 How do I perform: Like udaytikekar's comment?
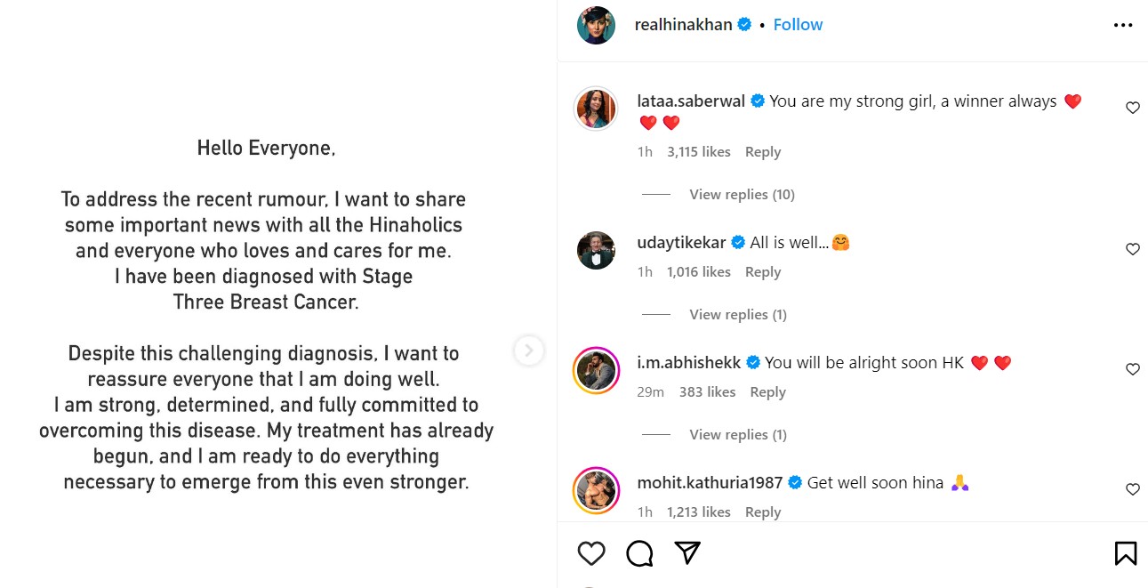coord(1132,249)
